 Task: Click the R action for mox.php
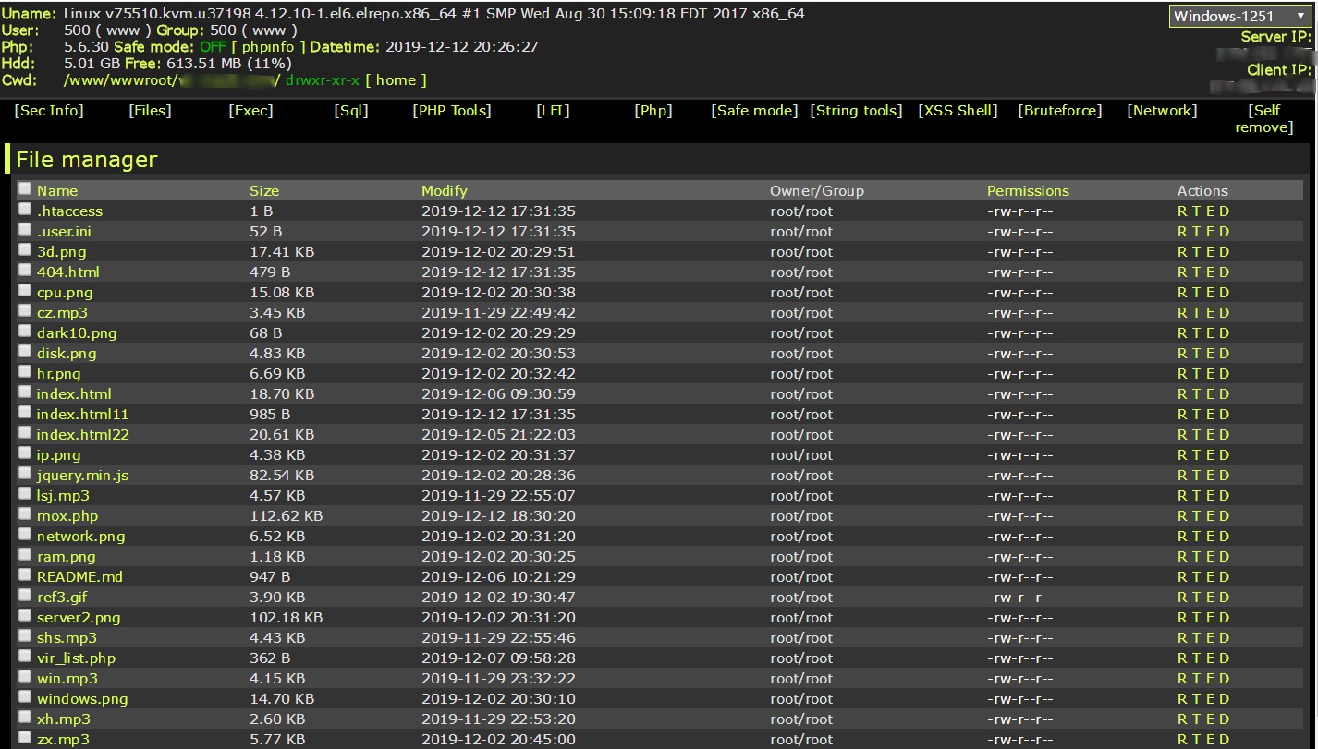[x=1182, y=516]
